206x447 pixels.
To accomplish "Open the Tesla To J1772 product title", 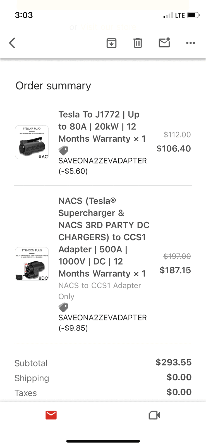I will [x=102, y=127].
